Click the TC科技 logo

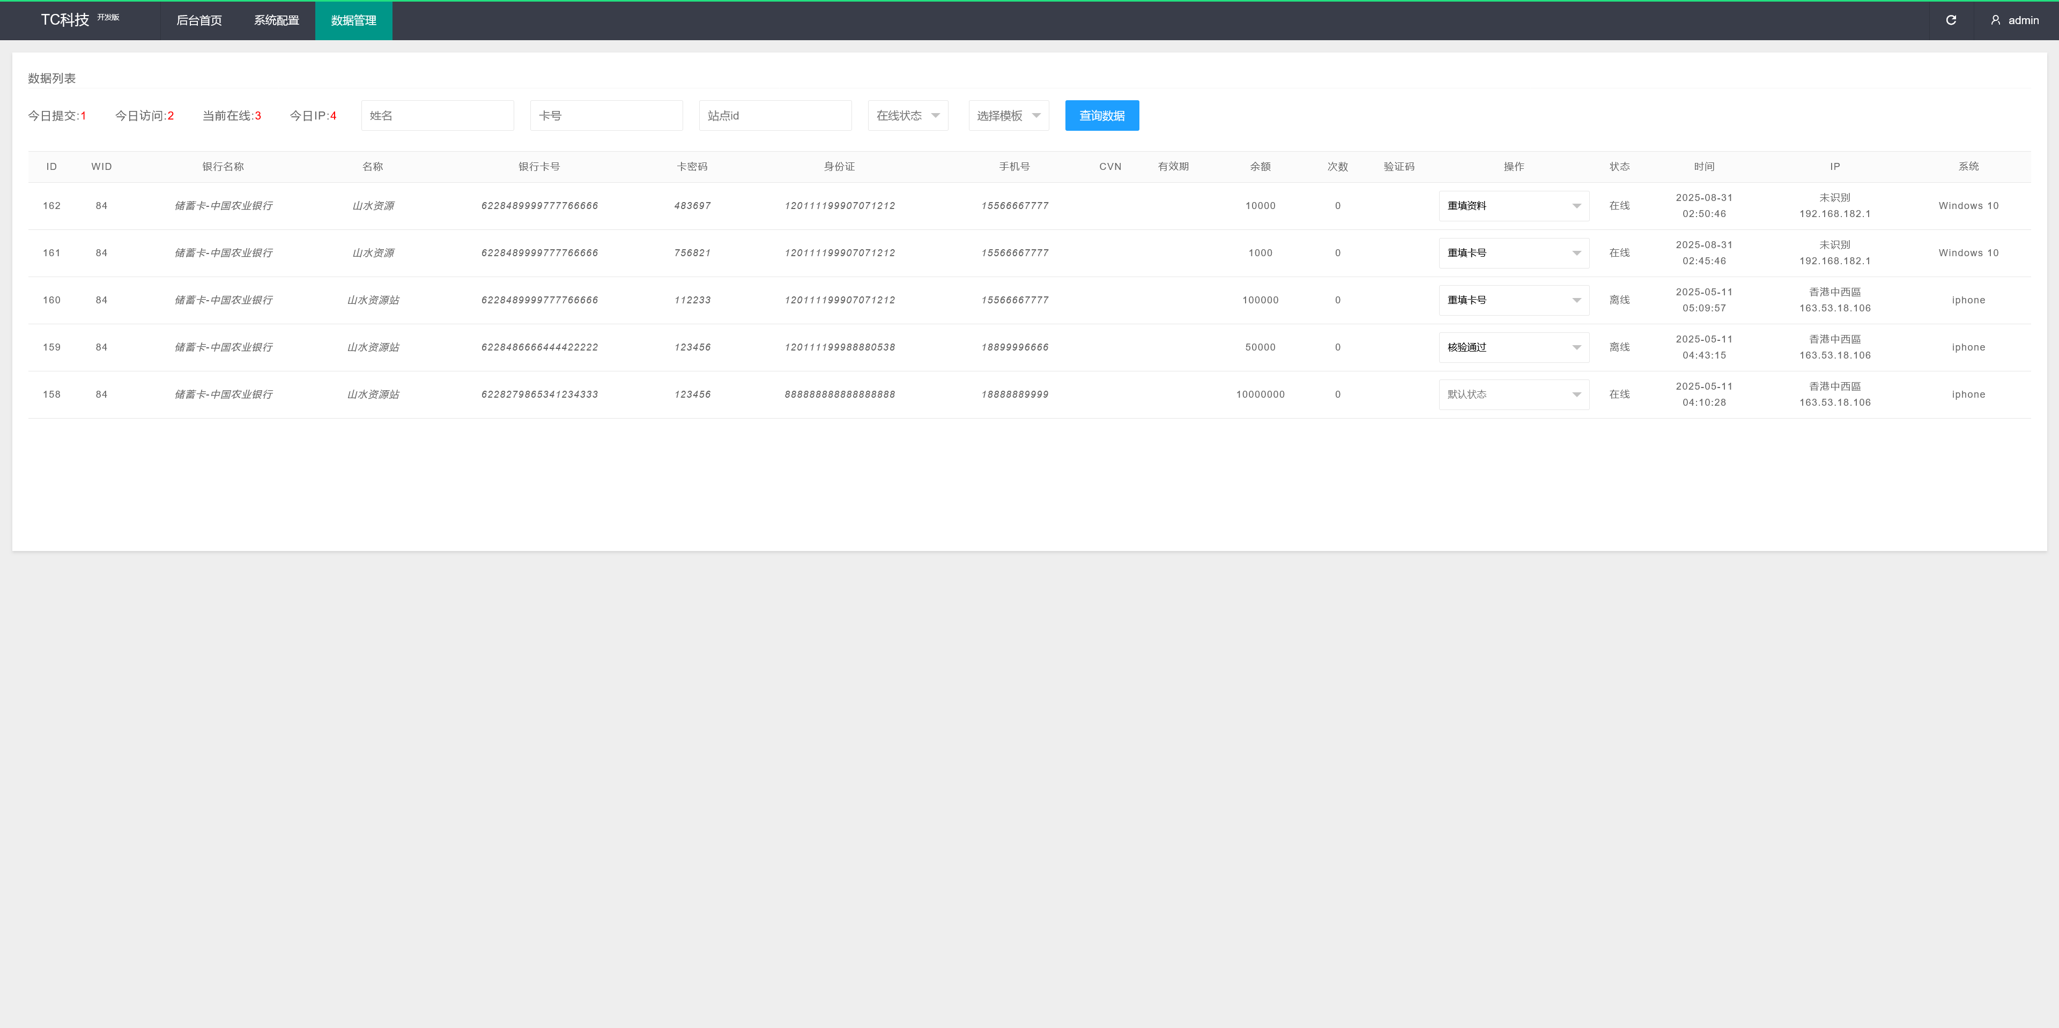pos(65,20)
